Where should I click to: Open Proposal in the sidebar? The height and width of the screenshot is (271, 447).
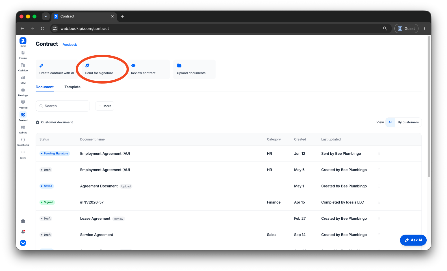pos(23,104)
